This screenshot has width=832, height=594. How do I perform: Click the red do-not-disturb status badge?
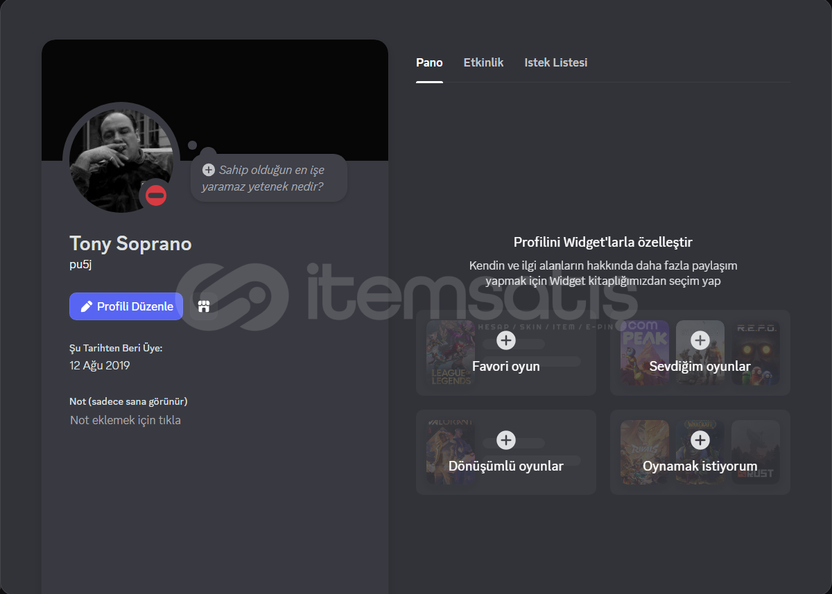click(156, 195)
